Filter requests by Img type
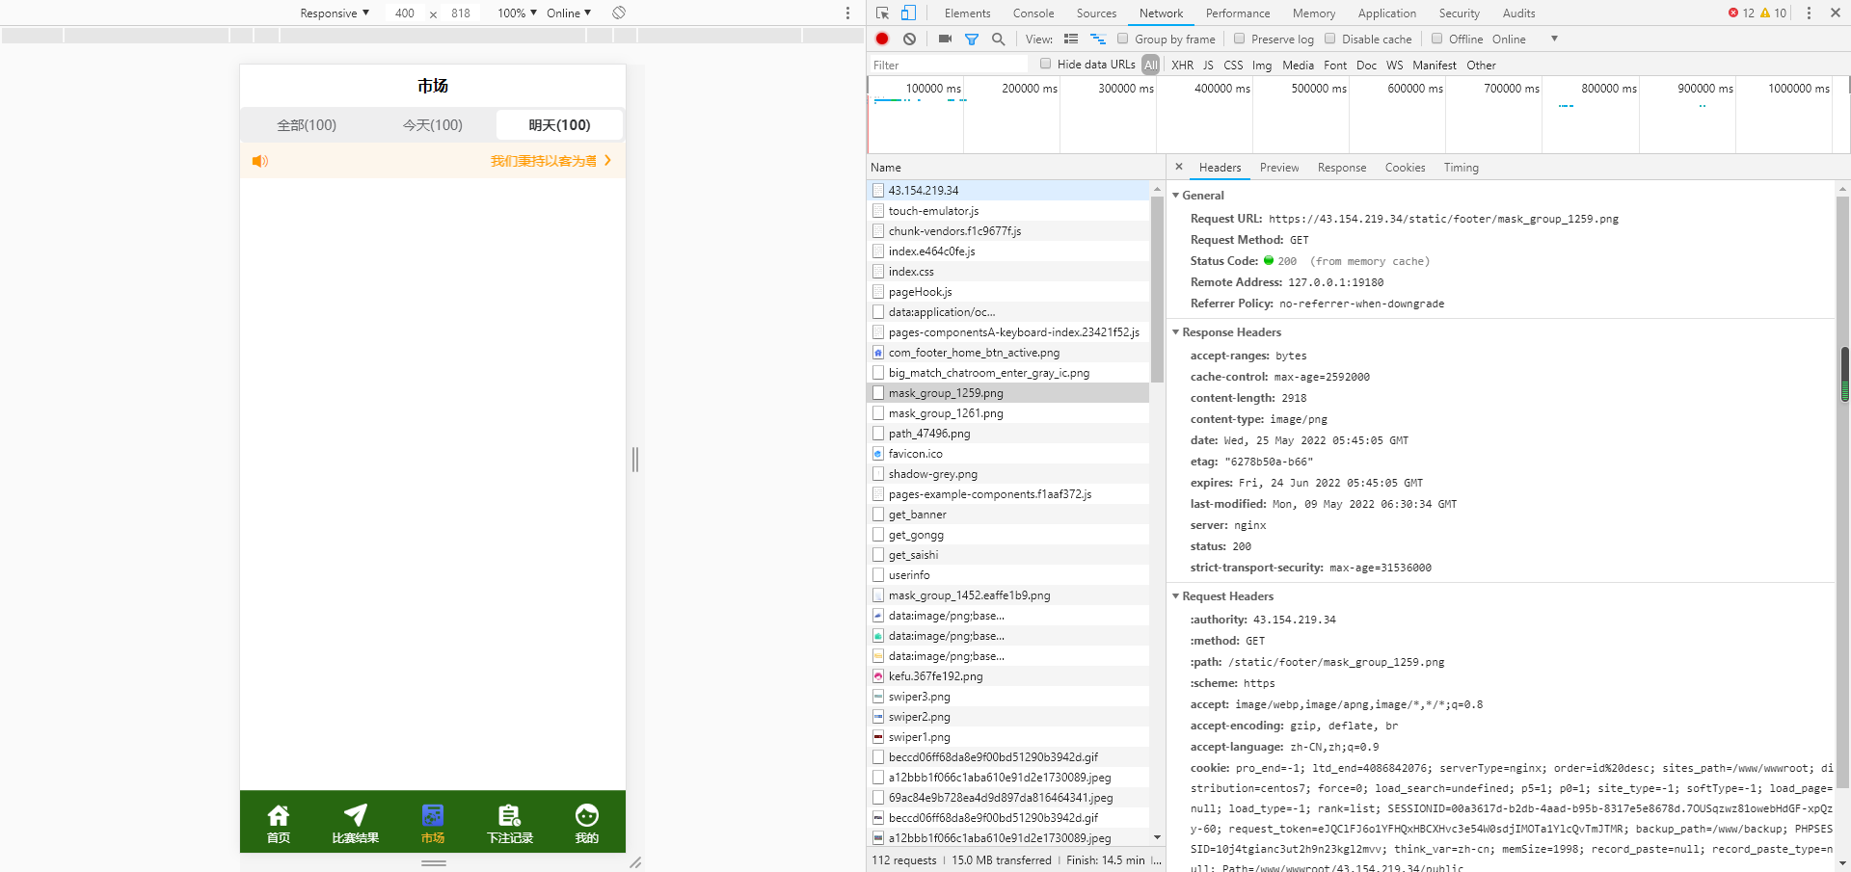The width and height of the screenshot is (1851, 872). pos(1262,65)
